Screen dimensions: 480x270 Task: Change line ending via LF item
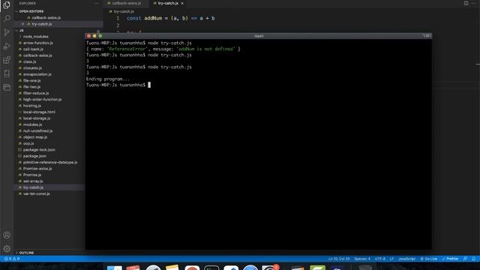(391, 259)
